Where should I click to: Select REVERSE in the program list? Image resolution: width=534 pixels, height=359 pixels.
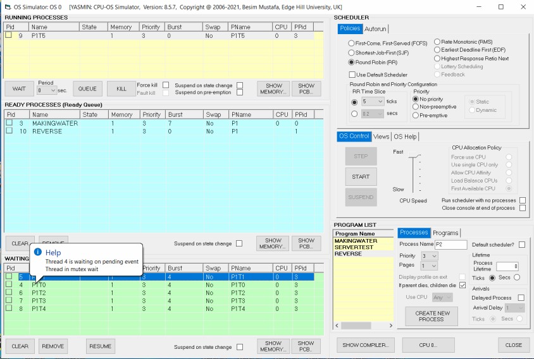[348, 254]
